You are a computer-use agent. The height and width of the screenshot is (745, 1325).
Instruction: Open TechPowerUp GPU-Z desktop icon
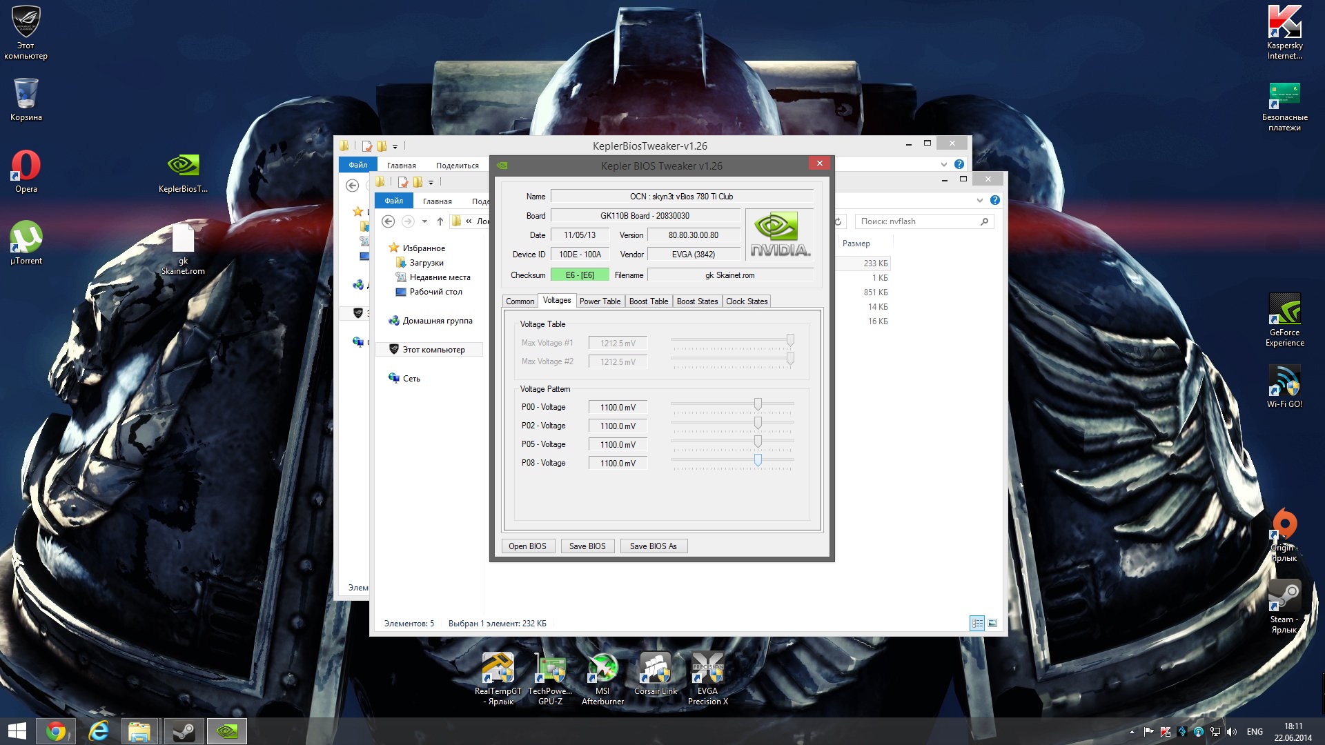[550, 668]
